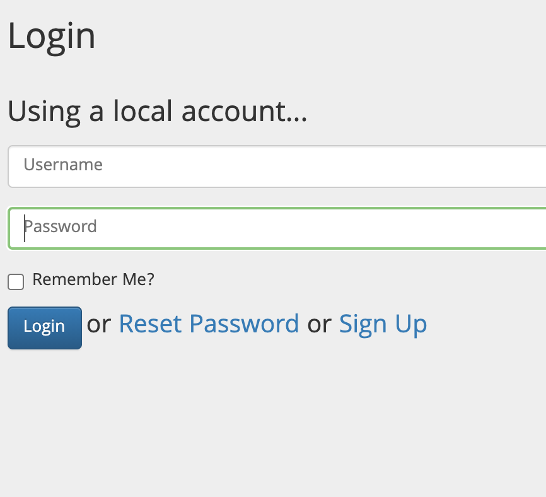Create an account via Sign Up
The width and height of the screenshot is (546, 497).
(x=383, y=324)
